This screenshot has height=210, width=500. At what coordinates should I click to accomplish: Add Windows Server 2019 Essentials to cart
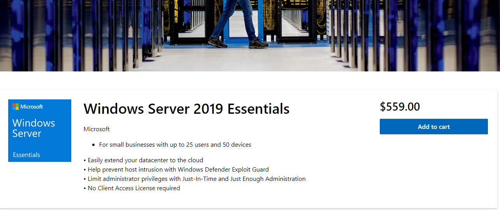[x=433, y=127]
